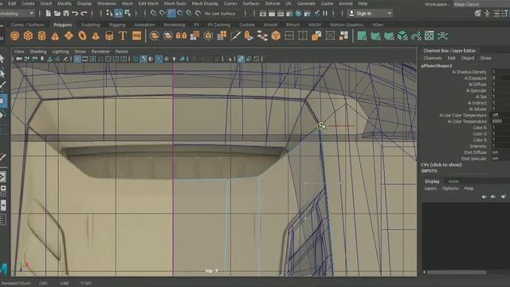The height and width of the screenshot is (287, 510).
Task: Open the UV Editor checker icon
Action: [430, 35]
